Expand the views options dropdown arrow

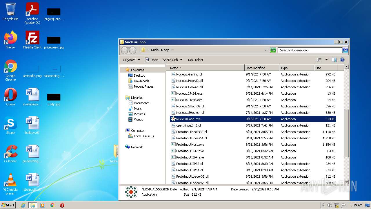point(326,60)
